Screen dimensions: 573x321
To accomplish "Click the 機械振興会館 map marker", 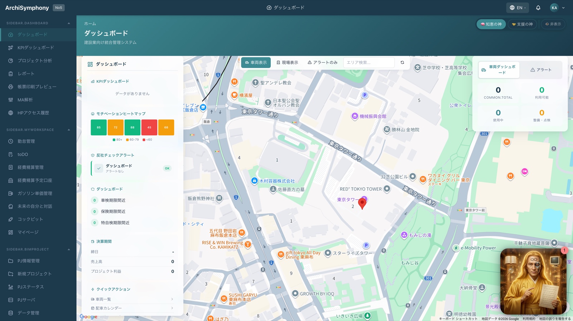I will [355, 116].
